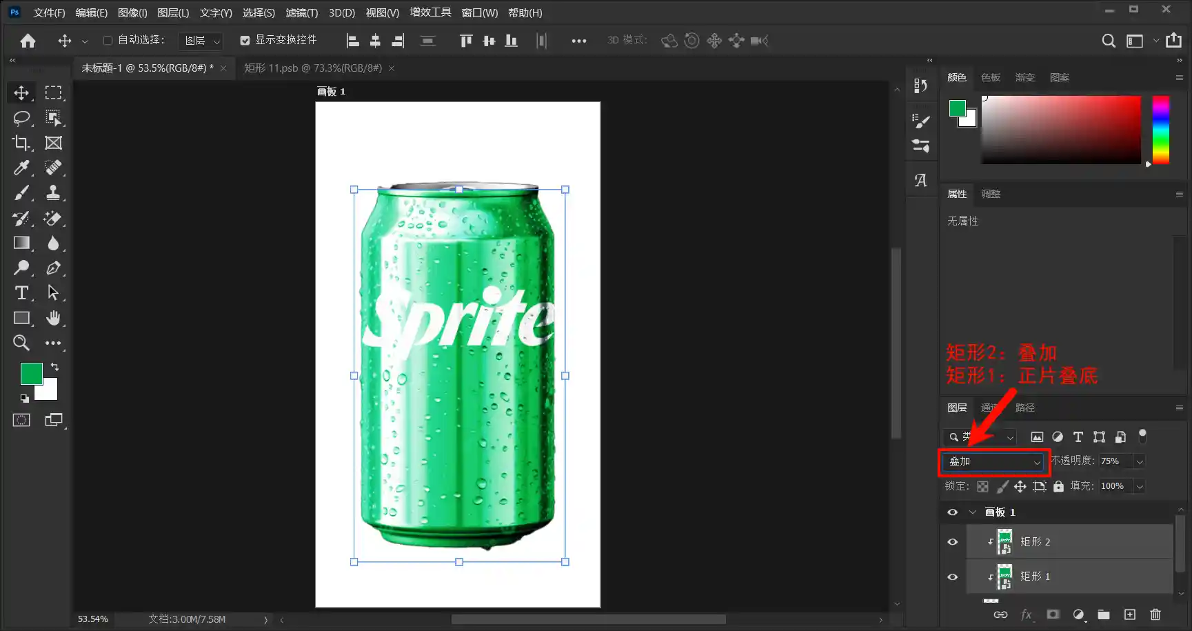
Task: Select the Blur tool
Action: [x=53, y=243]
